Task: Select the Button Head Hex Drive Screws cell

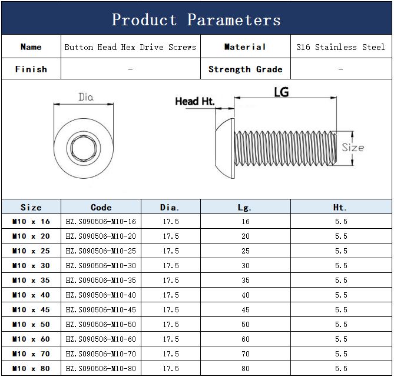Action: 130,47
